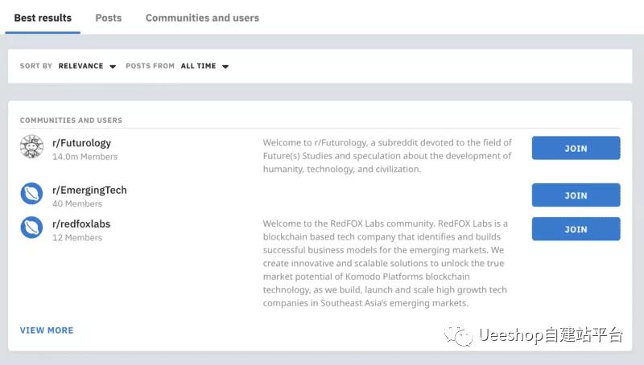The image size is (644, 365).
Task: Click the RedFOX Labs description text
Action: point(386,263)
